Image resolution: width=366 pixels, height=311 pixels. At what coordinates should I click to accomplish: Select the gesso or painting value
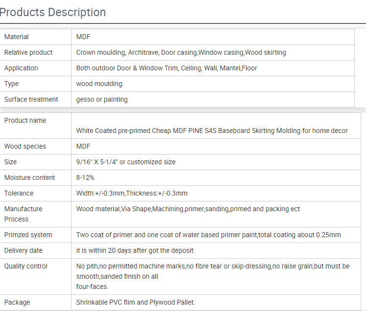[102, 99]
